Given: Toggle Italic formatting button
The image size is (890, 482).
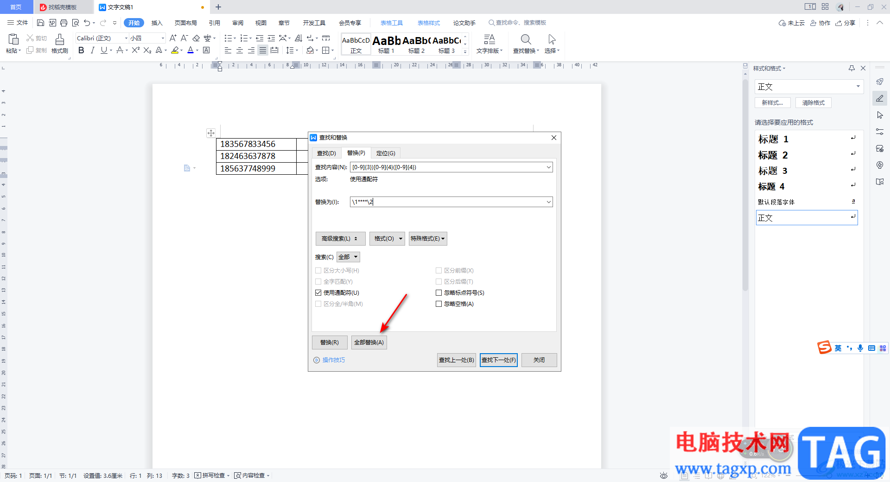Looking at the screenshot, I should 93,50.
